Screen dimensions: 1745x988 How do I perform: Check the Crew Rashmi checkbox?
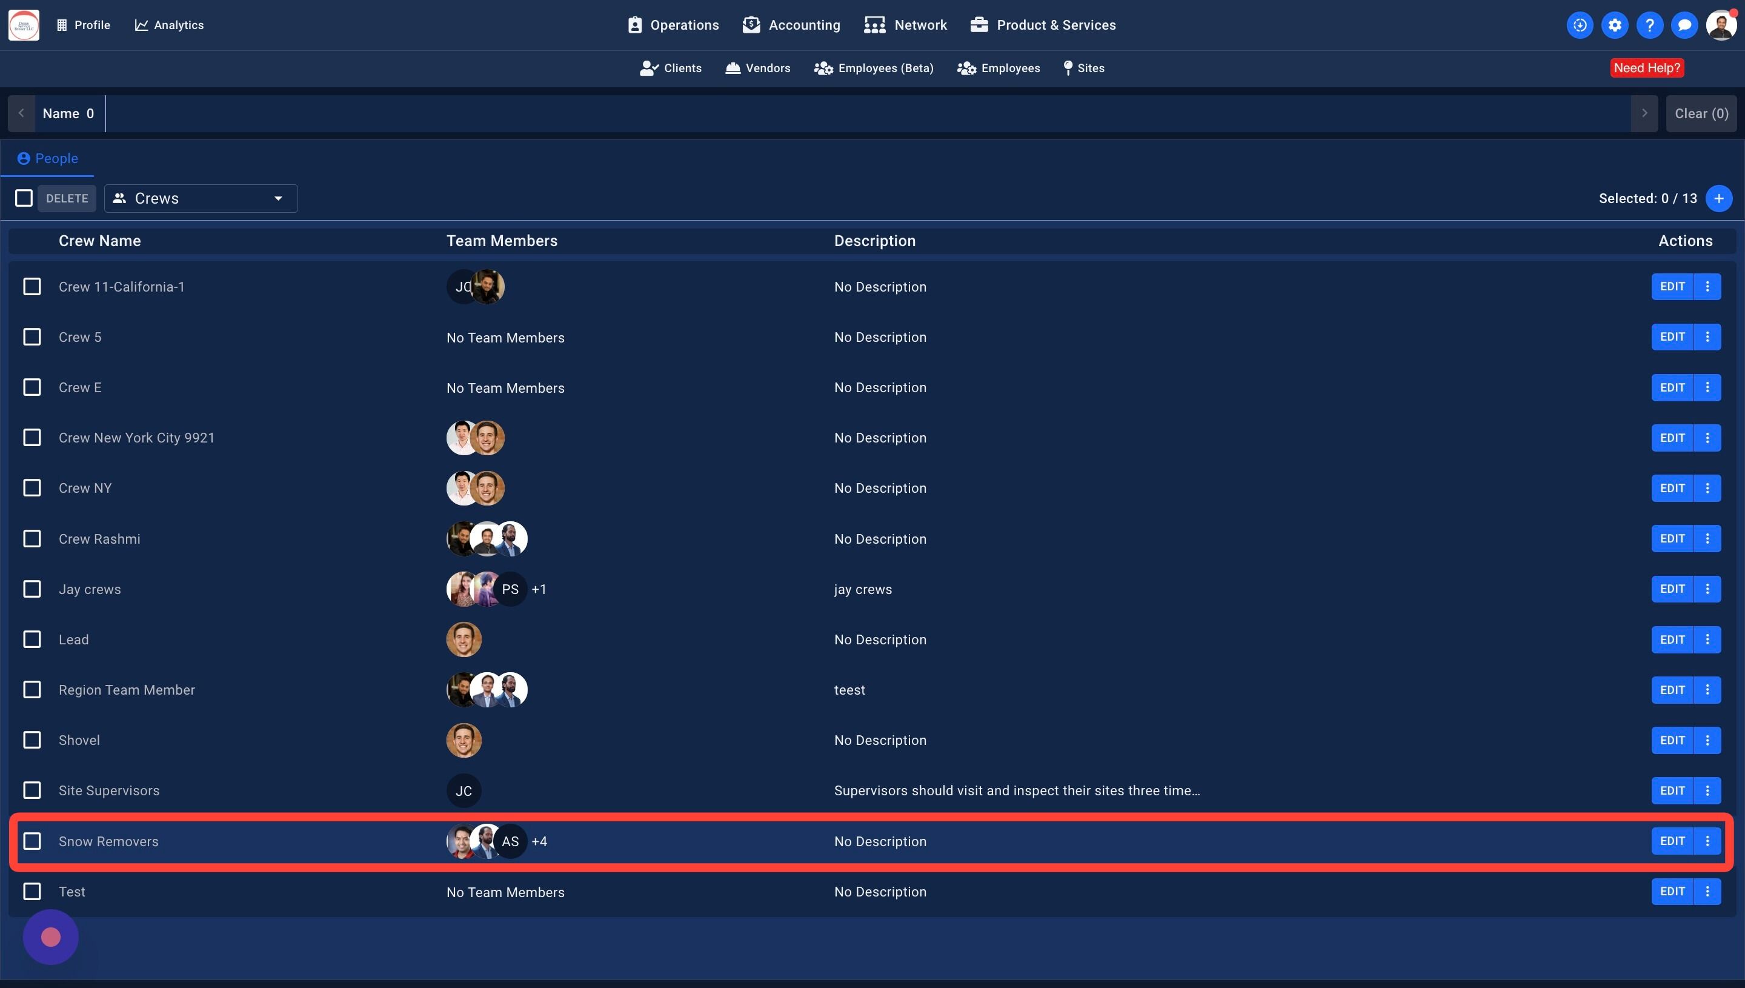[32, 539]
